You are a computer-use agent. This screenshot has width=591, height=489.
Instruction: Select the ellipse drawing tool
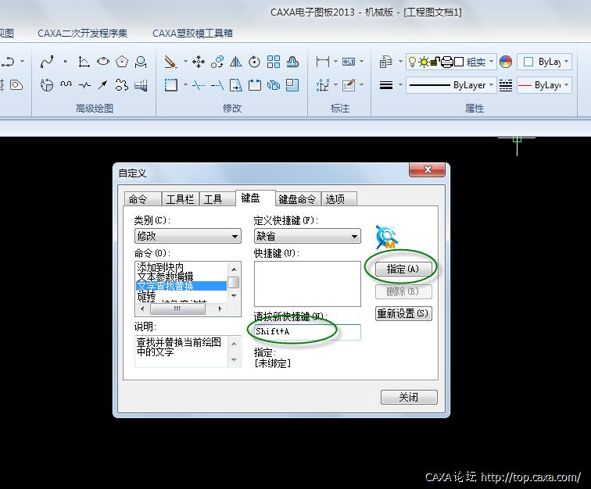103,62
